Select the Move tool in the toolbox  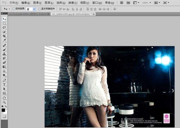pyautogui.click(x=4, y=19)
